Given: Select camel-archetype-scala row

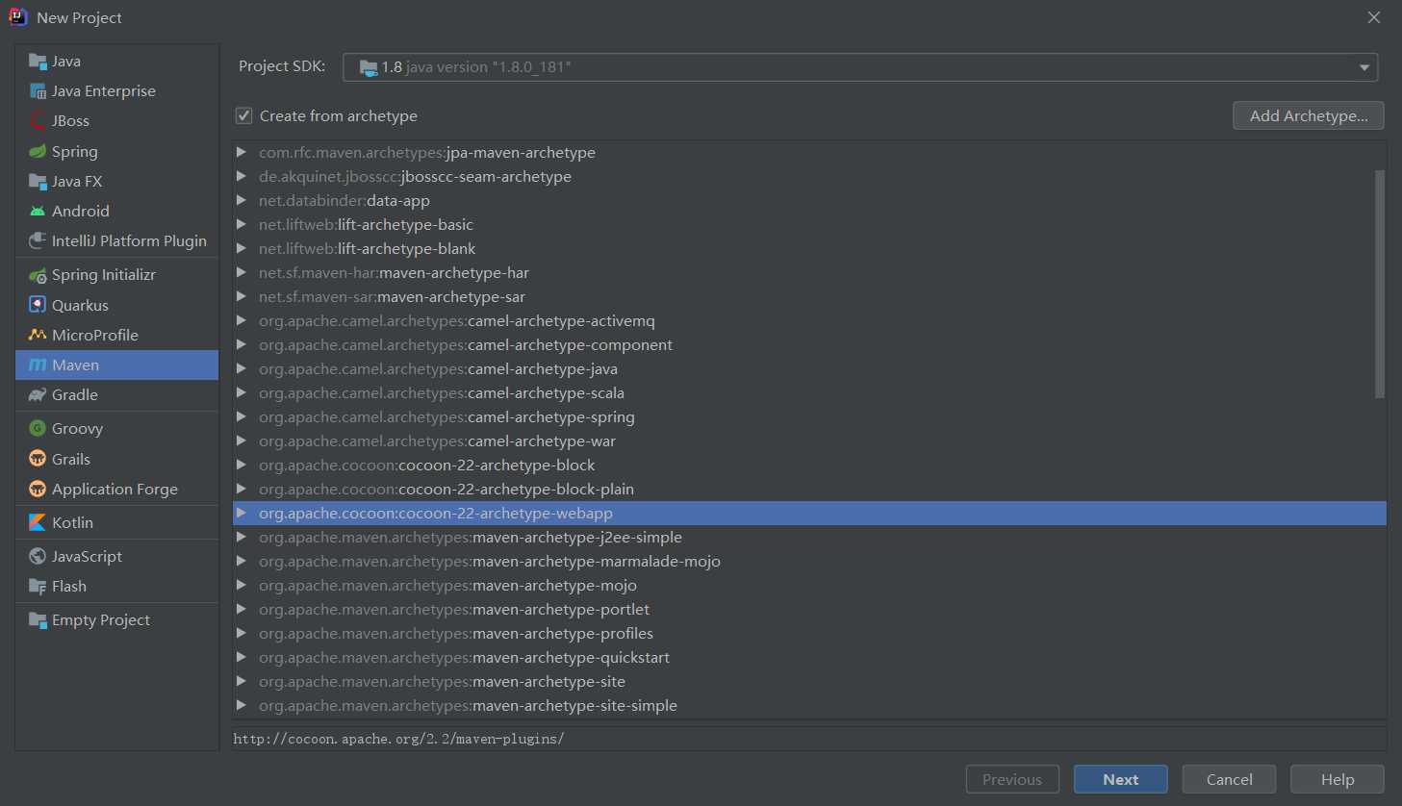Looking at the screenshot, I should [x=809, y=392].
